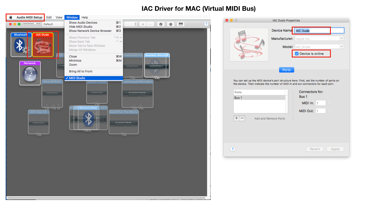Open the Network MIDI device icon
The height and width of the screenshot is (207, 379).
(x=30, y=73)
